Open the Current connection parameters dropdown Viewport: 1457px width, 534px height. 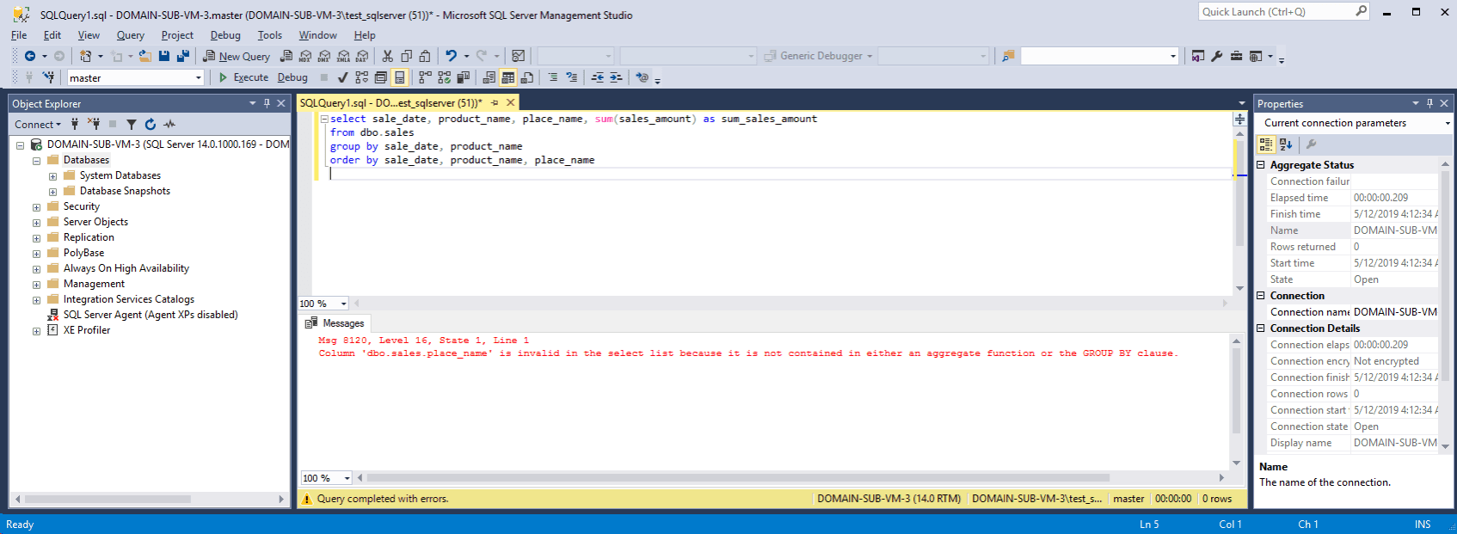click(1448, 123)
